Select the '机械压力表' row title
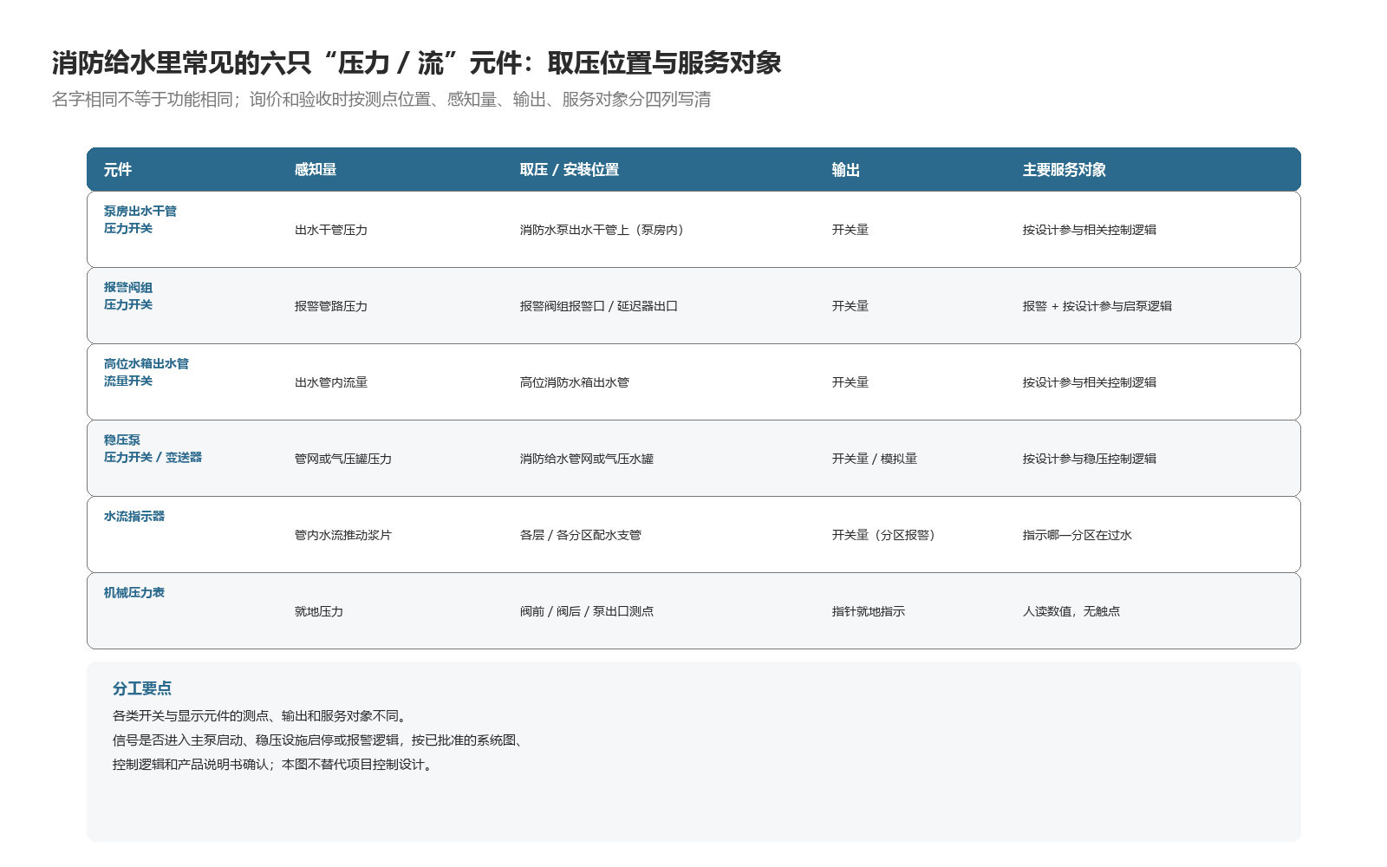 click(134, 592)
